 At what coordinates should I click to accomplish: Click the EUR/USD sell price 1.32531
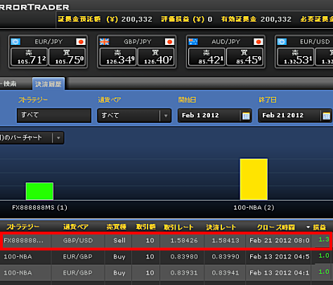[296, 57]
